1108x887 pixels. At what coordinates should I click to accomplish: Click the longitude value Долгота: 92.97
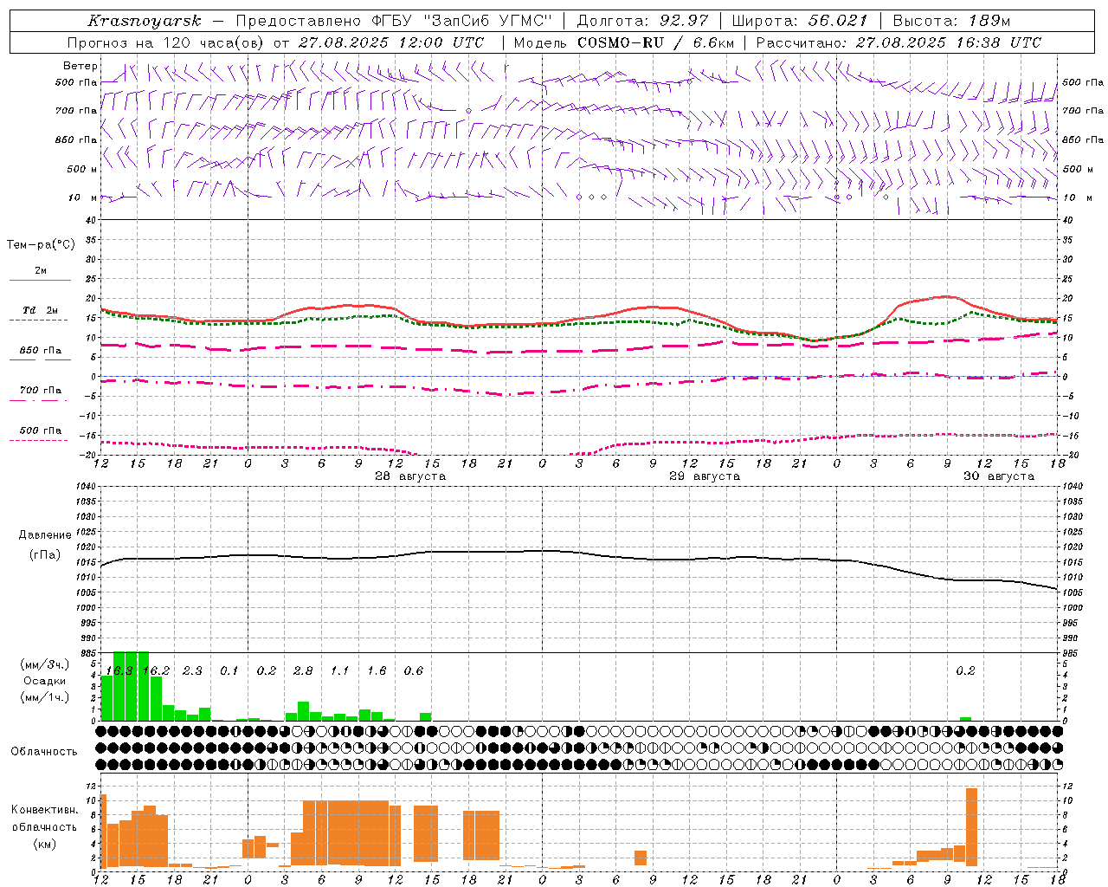(642, 21)
